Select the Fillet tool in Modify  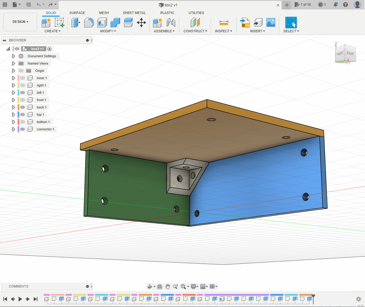[x=89, y=23]
